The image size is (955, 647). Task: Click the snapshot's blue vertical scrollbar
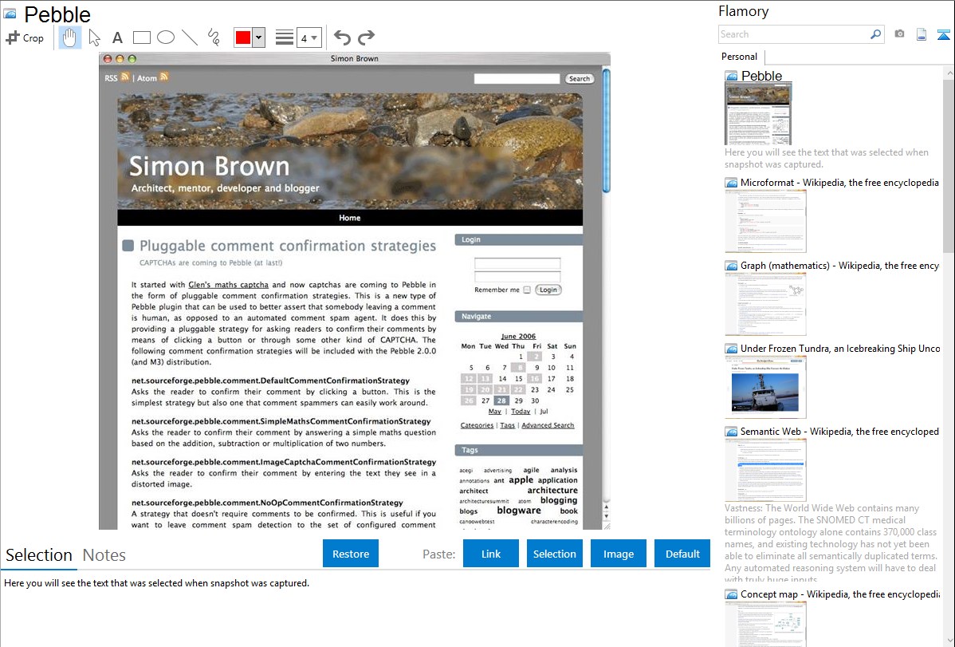[606, 131]
